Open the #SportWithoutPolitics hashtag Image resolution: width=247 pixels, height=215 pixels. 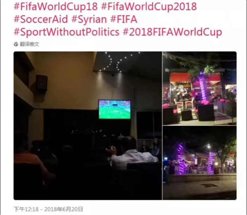(67, 32)
